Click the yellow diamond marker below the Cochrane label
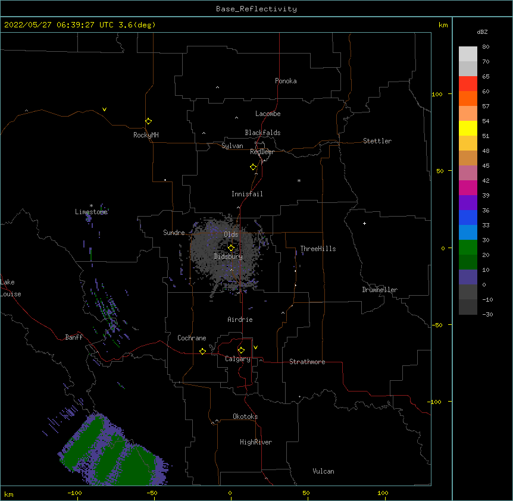Viewport: 513px width, 501px height. tap(202, 351)
